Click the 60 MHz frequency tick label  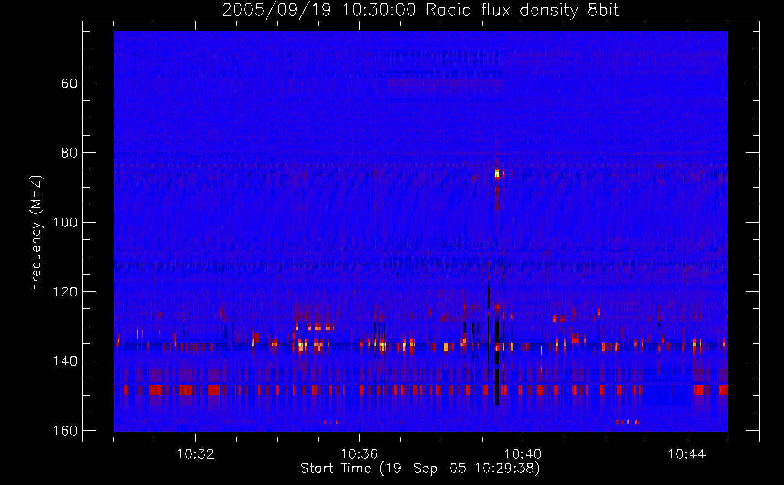point(69,83)
